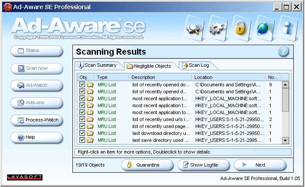Open the quarantine padlock icon in header
Image resolution: width=305 pixels, height=187 pixels.
pos(241,29)
